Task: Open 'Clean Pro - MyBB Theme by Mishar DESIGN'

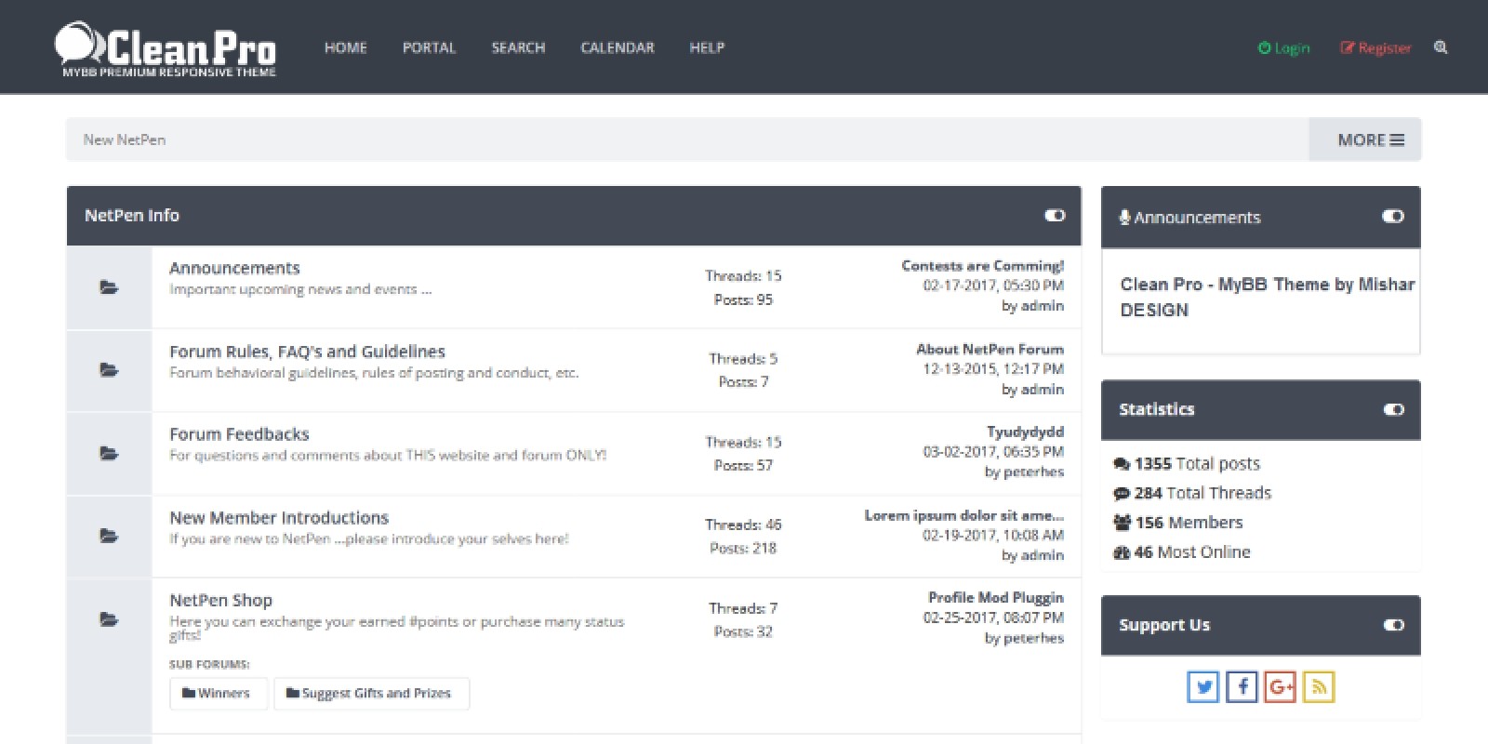Action: coord(1268,298)
